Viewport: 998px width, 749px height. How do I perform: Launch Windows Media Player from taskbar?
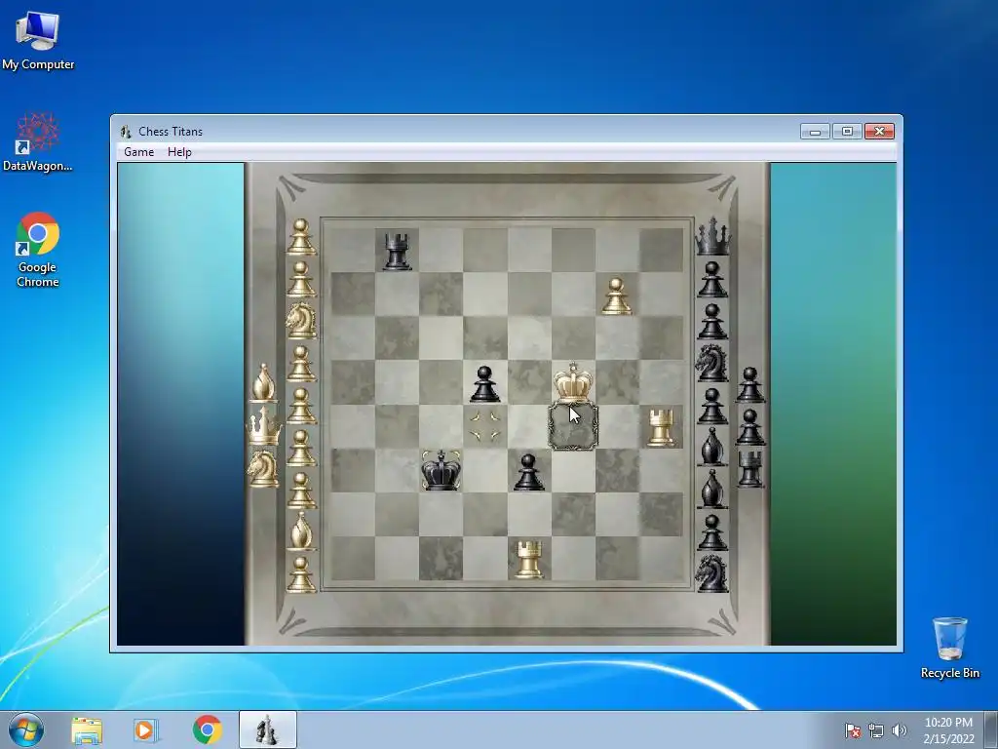pyautogui.click(x=146, y=729)
